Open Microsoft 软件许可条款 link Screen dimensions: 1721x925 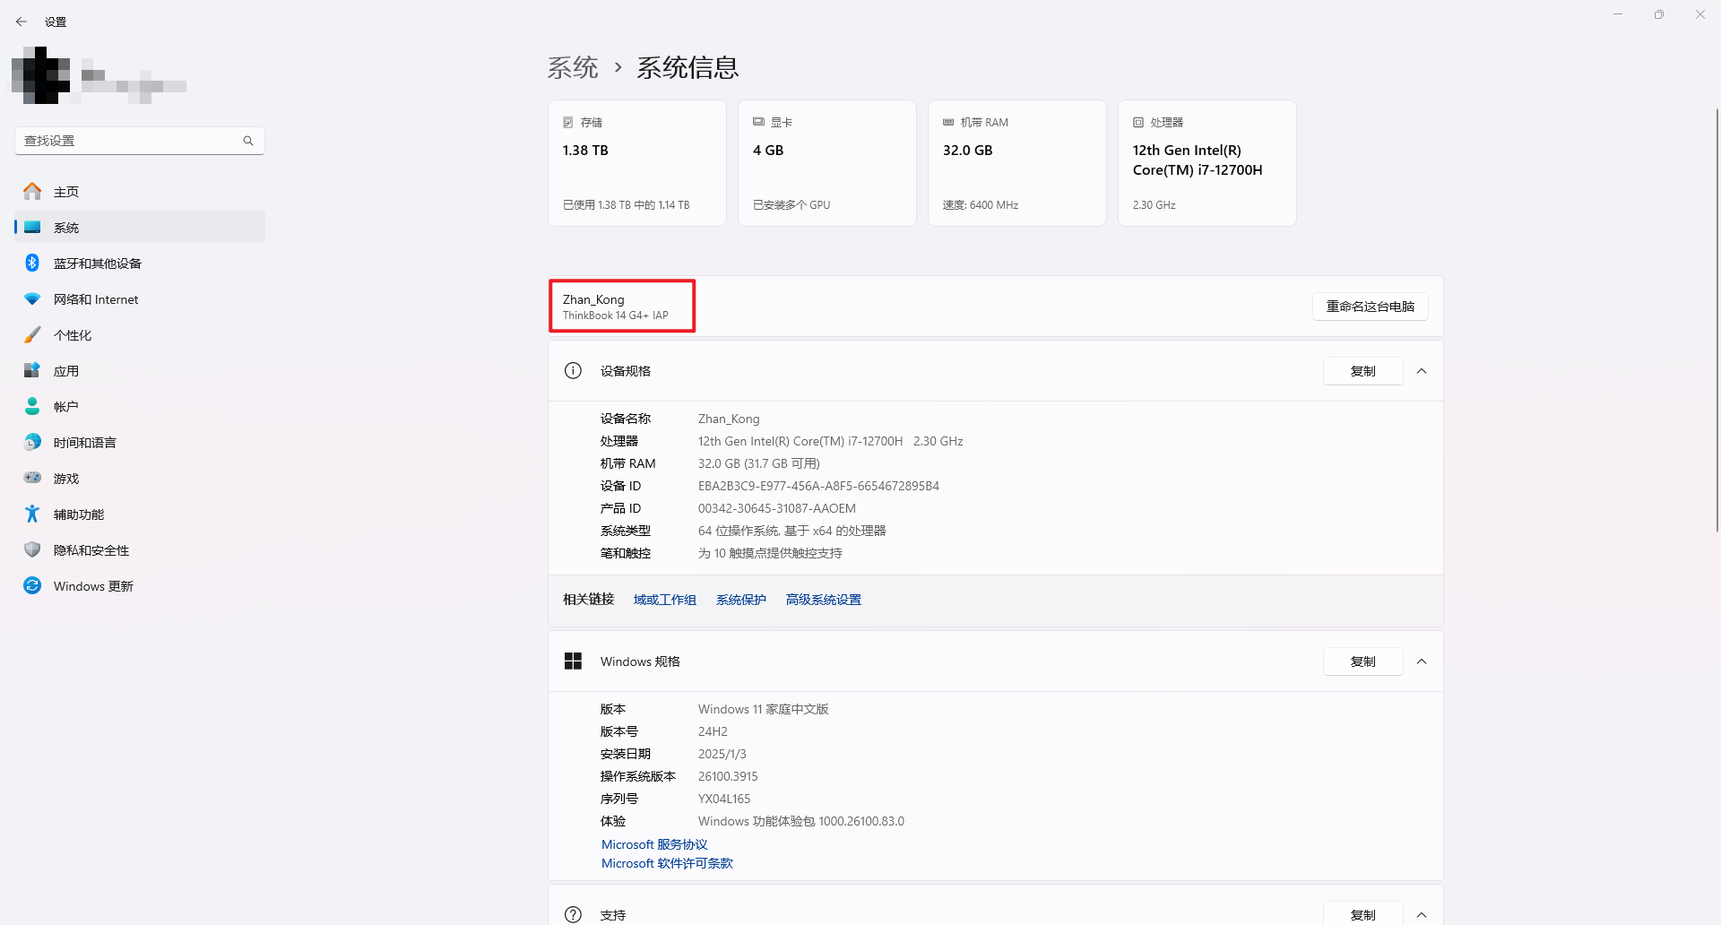pyautogui.click(x=667, y=863)
